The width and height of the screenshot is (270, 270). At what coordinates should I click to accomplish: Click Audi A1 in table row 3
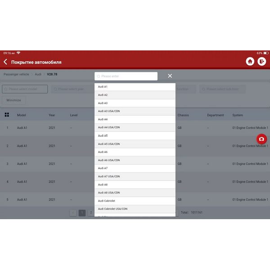(22, 164)
